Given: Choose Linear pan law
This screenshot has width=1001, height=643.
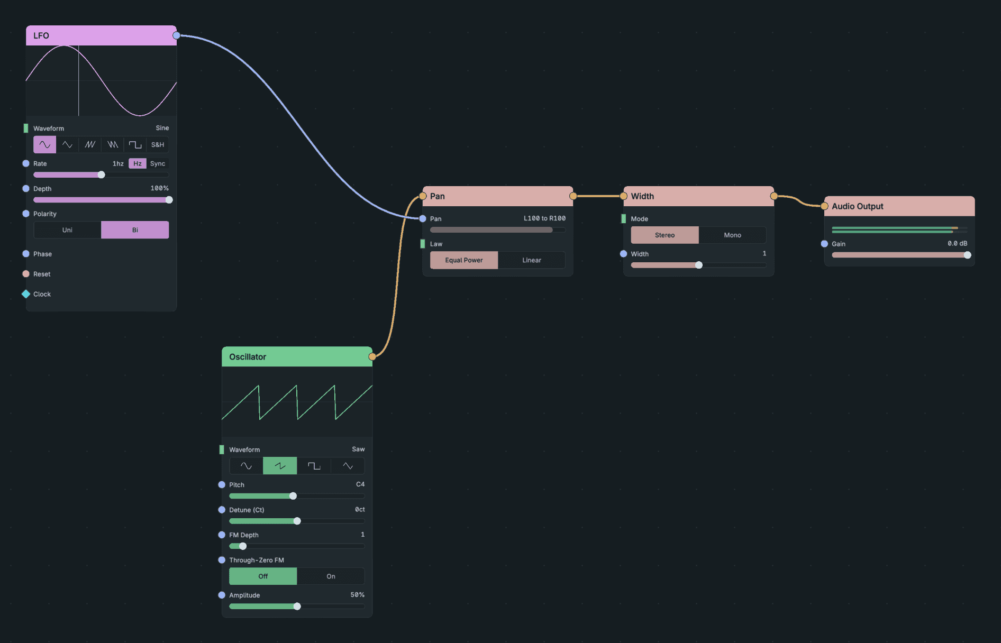Looking at the screenshot, I should 532,260.
